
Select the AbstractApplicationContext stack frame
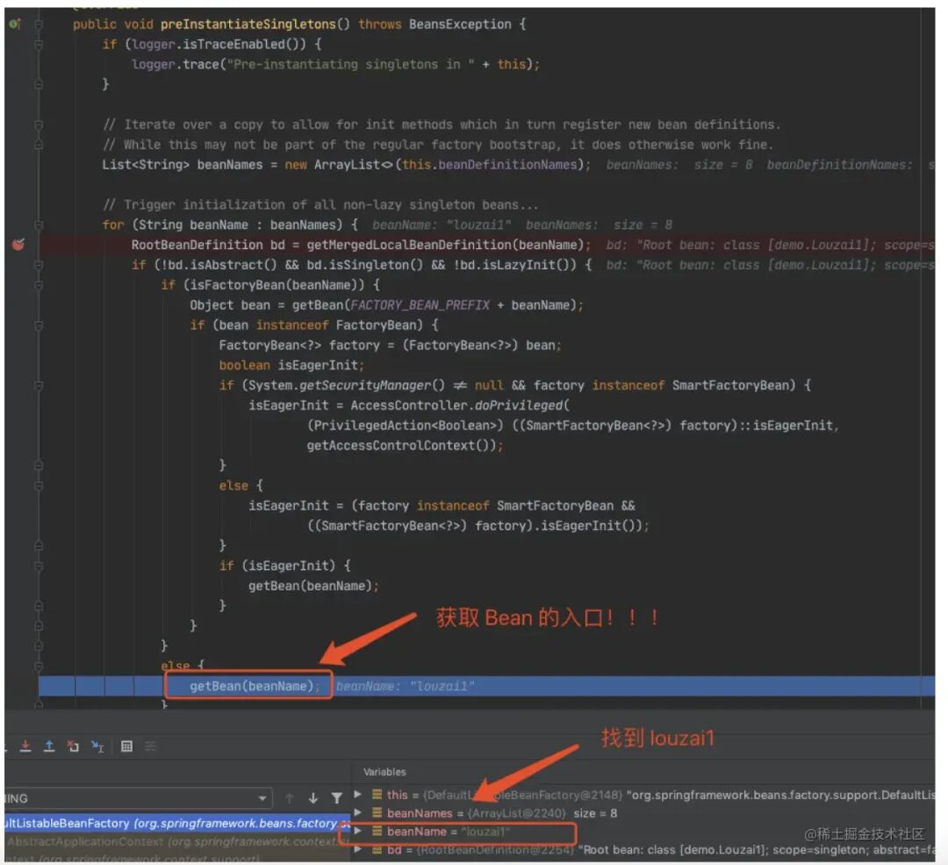pos(177,841)
